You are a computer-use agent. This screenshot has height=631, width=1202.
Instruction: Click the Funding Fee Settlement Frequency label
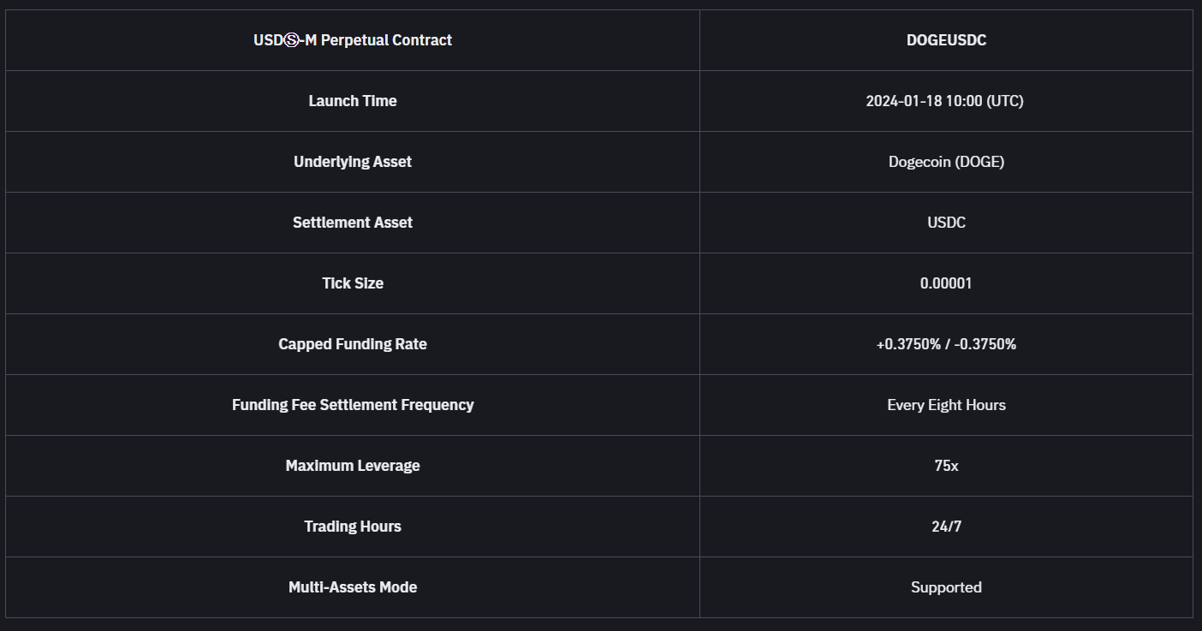[353, 405]
